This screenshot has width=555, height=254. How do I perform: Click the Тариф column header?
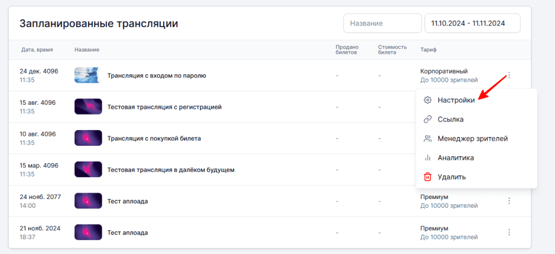click(x=428, y=50)
